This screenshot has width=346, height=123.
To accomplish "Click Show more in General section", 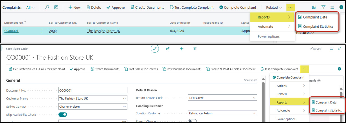I will [x=250, y=80].
